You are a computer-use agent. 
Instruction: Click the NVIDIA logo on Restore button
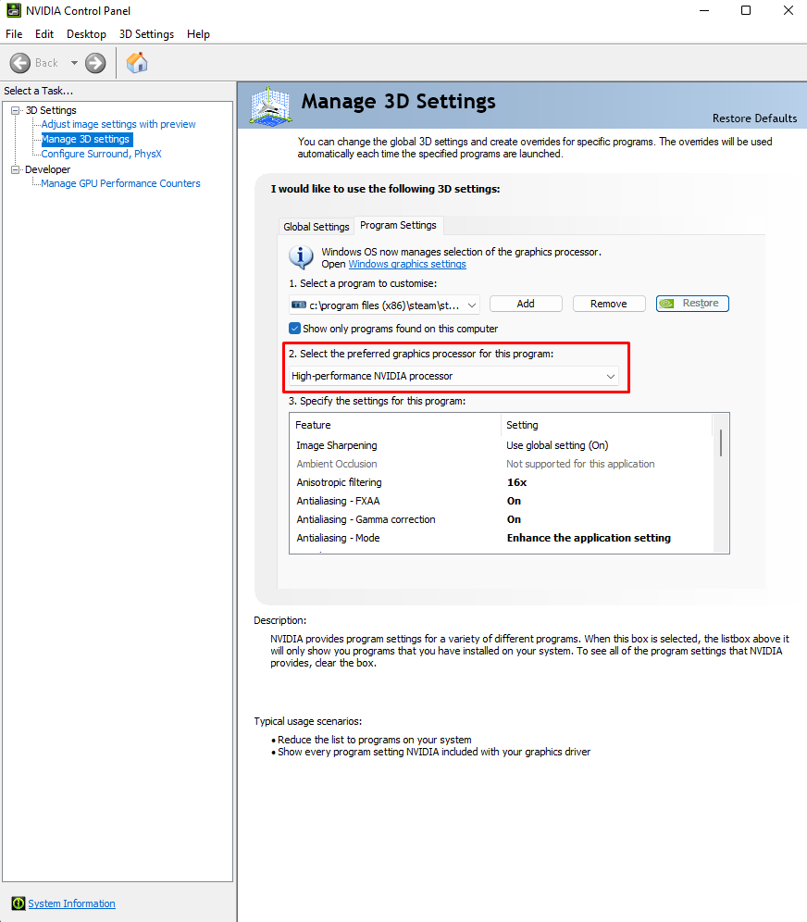coord(667,304)
